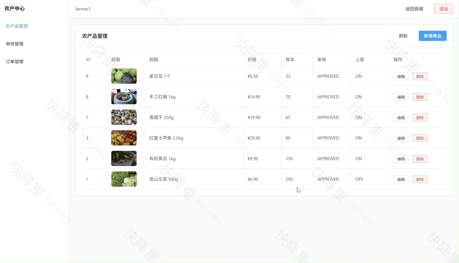Edit the 紫甘蓝 1个 product
Image resolution: width=459 pixels, height=263 pixels.
(x=401, y=76)
